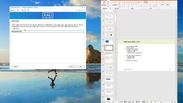
Task: Click the Notes (메모) button in status bar
Action: pyautogui.click(x=121, y=102)
